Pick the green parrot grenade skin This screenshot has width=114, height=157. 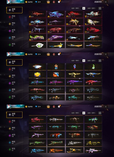pyautogui.click(x=93, y=67)
